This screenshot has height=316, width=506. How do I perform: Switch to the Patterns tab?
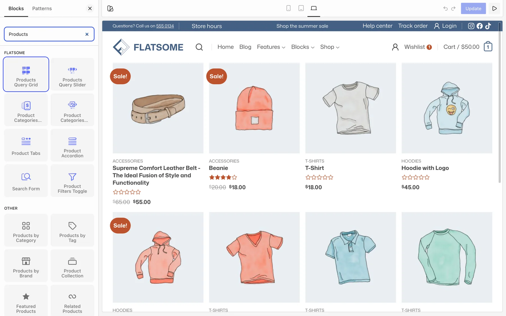pyautogui.click(x=42, y=8)
